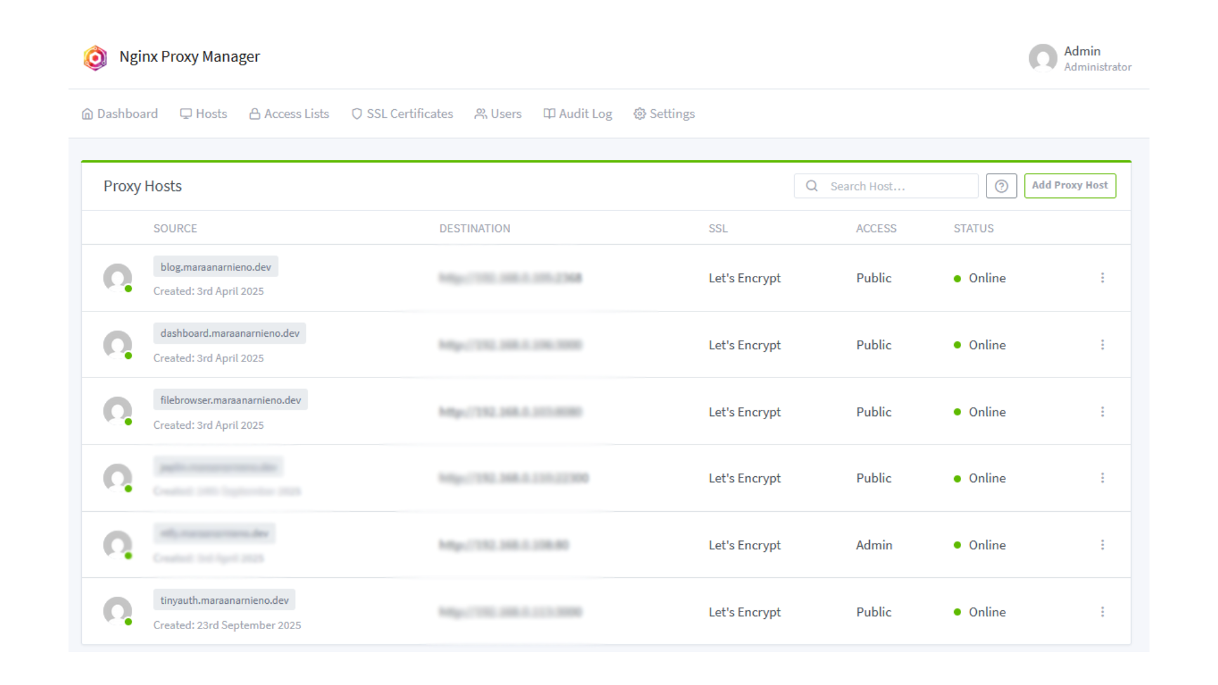Click the Nginx Proxy Manager logo icon
Image resolution: width=1218 pixels, height=685 pixels.
pos(95,58)
